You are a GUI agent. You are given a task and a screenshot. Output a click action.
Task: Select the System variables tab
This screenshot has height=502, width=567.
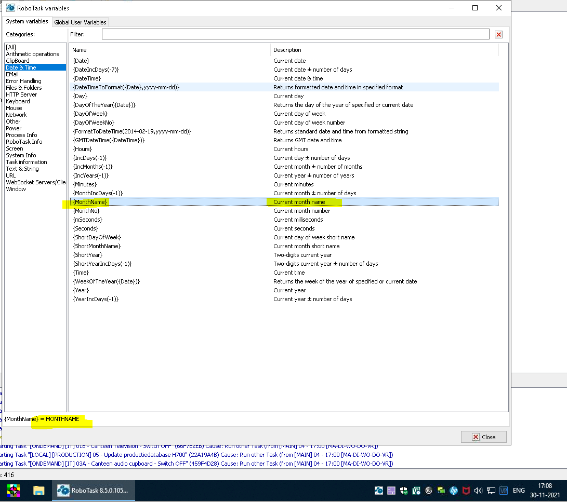[27, 22]
